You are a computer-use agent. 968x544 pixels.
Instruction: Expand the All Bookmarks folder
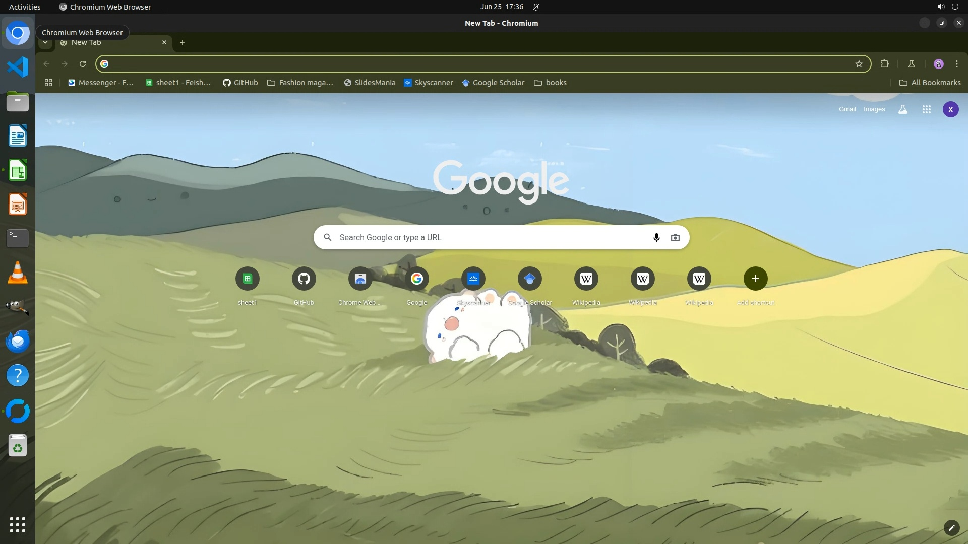(x=930, y=83)
